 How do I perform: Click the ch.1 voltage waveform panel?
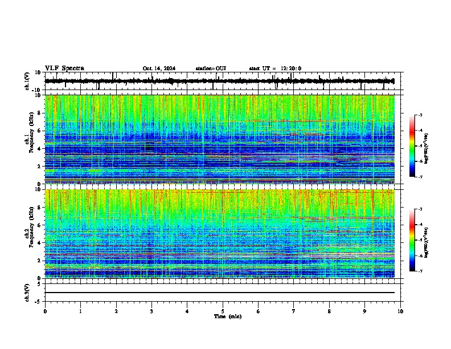(224, 81)
